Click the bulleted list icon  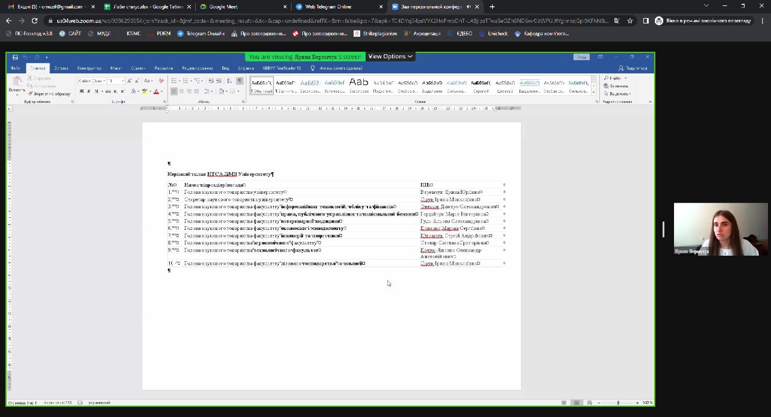tap(174, 81)
